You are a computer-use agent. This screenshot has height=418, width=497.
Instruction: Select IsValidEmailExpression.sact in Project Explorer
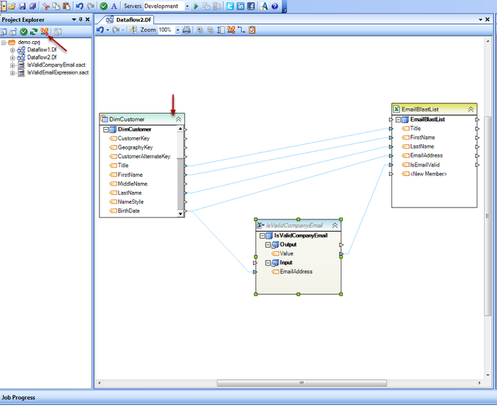click(58, 72)
